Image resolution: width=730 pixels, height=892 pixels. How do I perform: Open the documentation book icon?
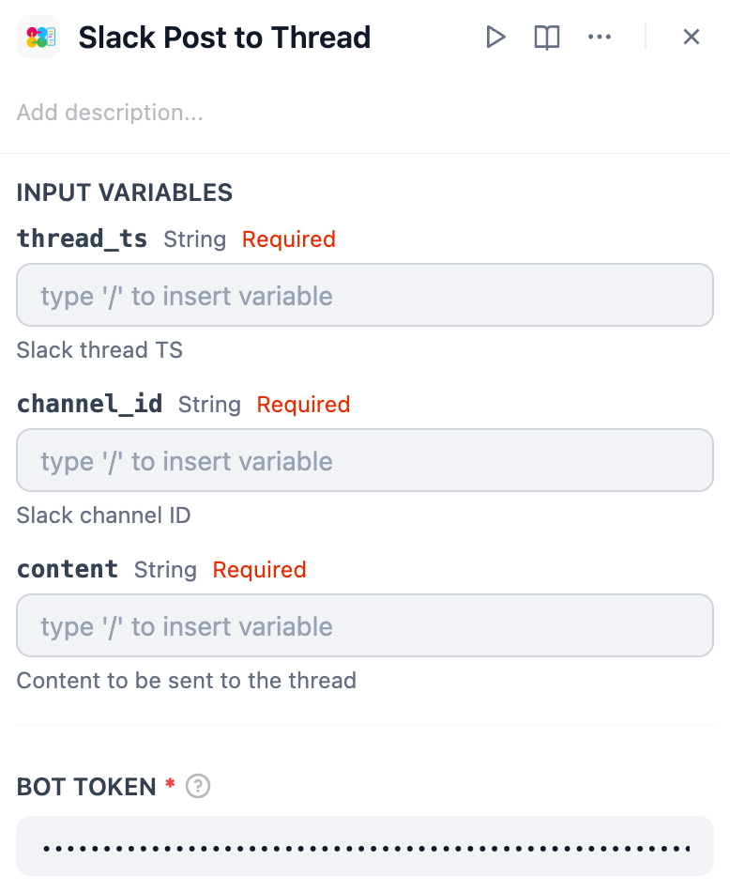(547, 38)
